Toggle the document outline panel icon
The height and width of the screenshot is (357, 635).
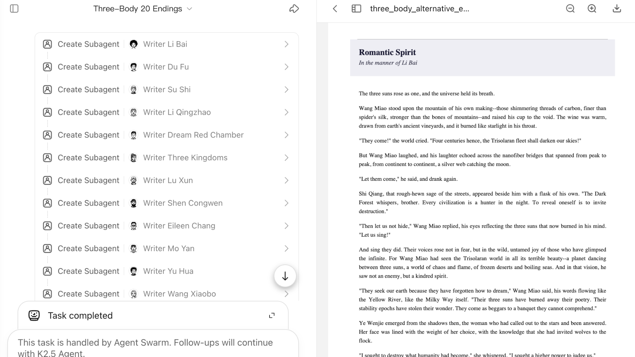tap(356, 9)
